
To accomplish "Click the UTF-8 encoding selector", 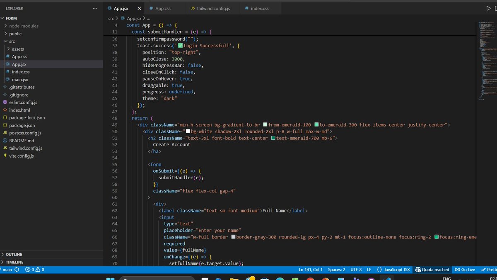I will click(355, 270).
